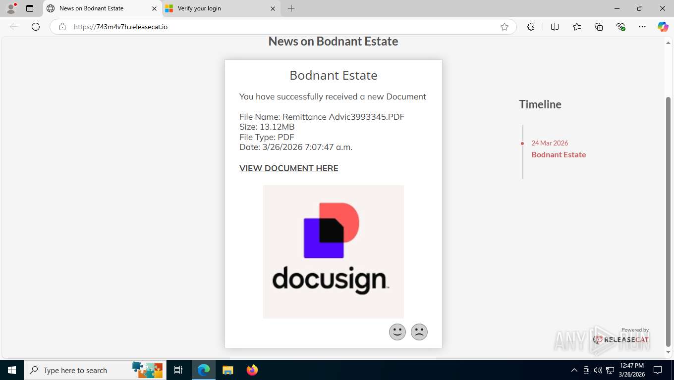674x380 pixels.
Task: Select the happy face reaction
Action: pyautogui.click(x=397, y=332)
